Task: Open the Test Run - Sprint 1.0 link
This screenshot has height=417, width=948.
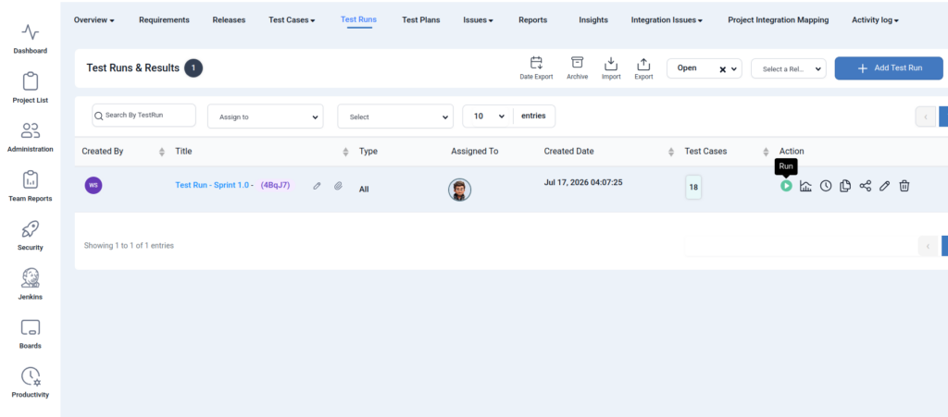Action: (x=214, y=185)
